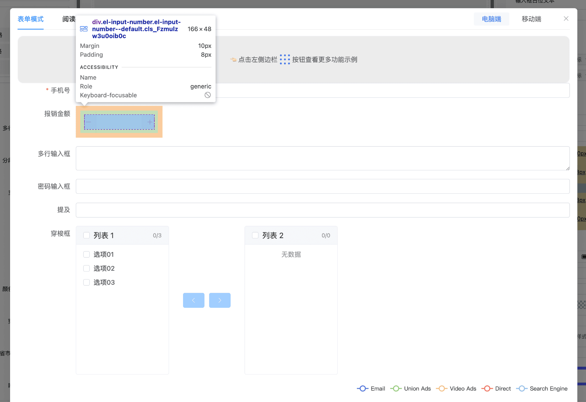The height and width of the screenshot is (402, 586).
Task: Switch to the 移动端 view
Action: (531, 19)
